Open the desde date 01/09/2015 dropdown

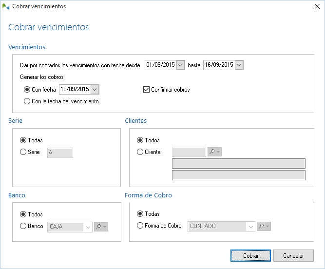[x=180, y=65]
